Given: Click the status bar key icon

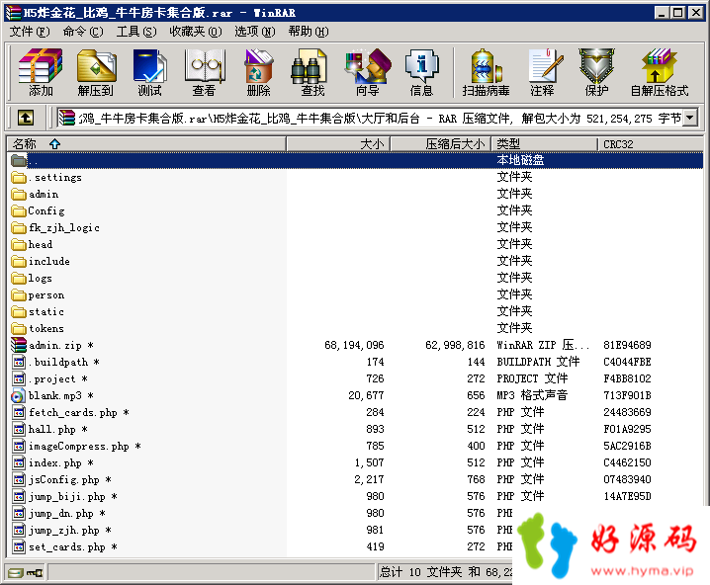Looking at the screenshot, I should [x=35, y=573].
